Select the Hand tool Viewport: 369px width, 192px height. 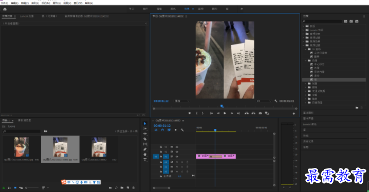(x=145, y=154)
